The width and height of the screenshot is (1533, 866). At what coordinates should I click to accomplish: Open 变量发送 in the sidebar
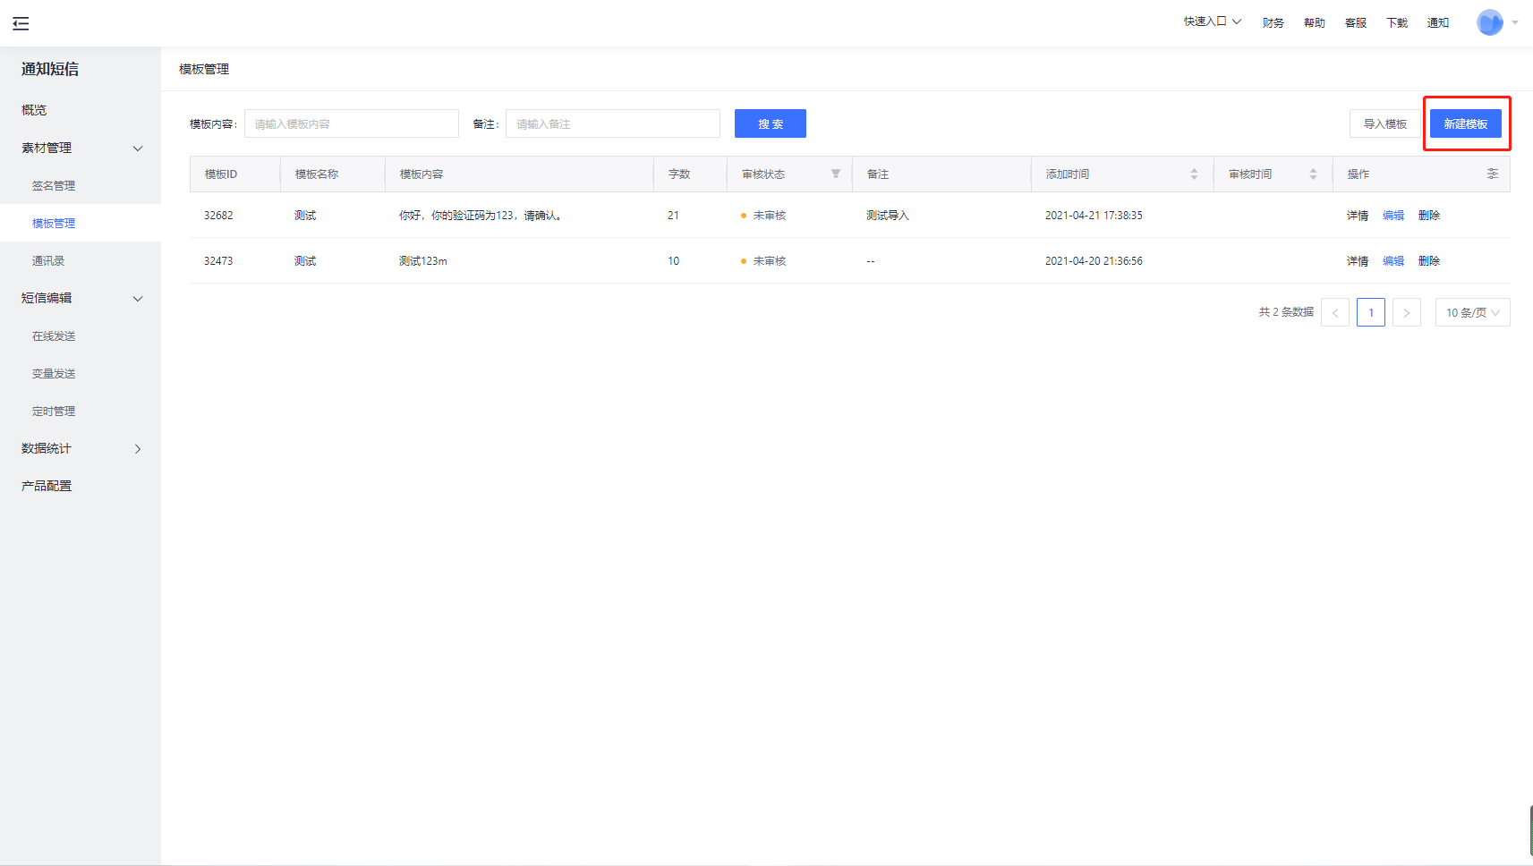coord(54,374)
